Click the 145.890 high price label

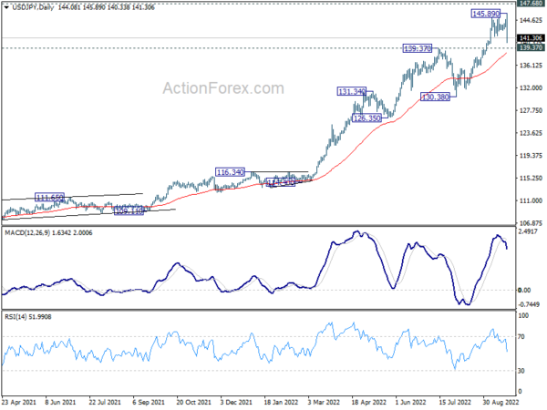(x=486, y=15)
